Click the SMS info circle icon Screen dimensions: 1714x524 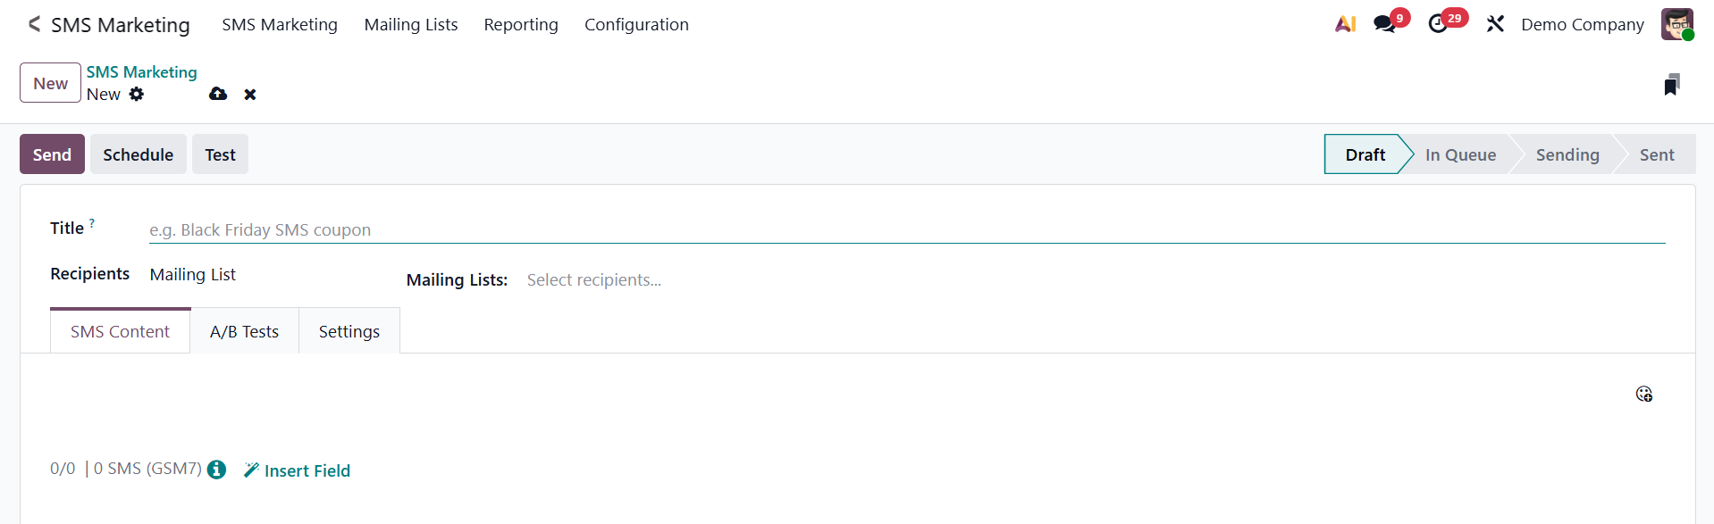tap(216, 470)
